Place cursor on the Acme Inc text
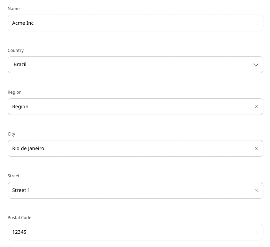Viewport: 270px width, 247px height. point(23,23)
